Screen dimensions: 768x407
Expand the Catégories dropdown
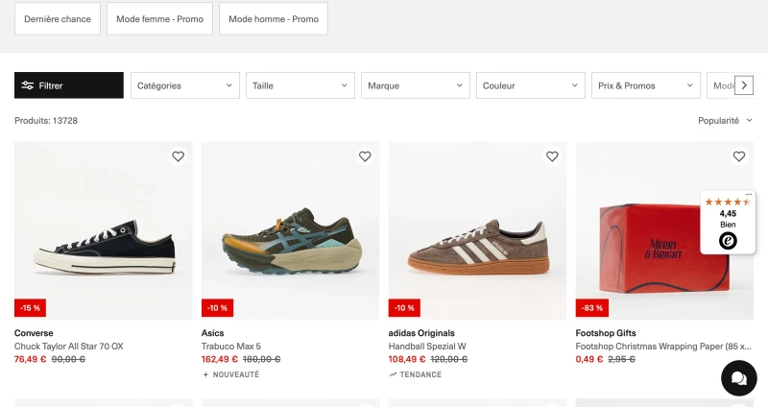point(185,85)
